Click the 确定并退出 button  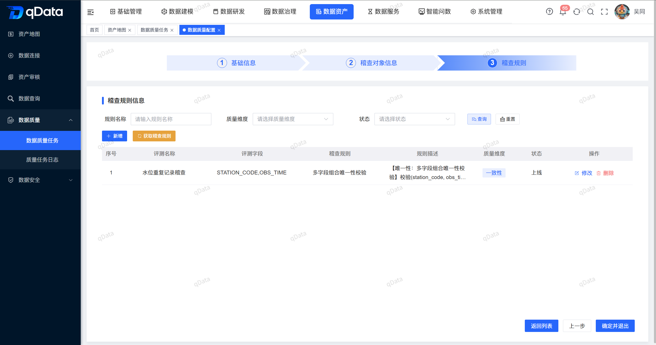(x=615, y=326)
